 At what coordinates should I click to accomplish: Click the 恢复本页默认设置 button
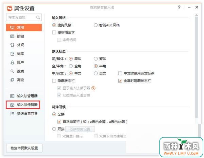24,148
